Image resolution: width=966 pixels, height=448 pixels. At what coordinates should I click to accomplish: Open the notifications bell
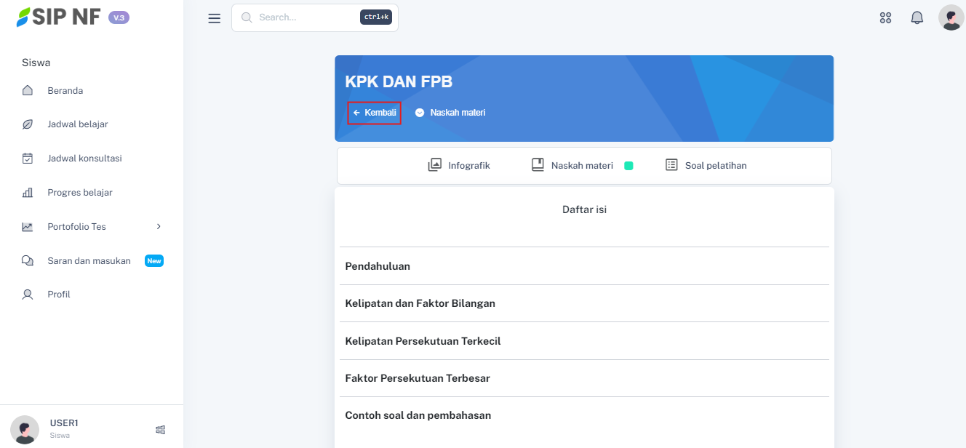[x=917, y=18]
